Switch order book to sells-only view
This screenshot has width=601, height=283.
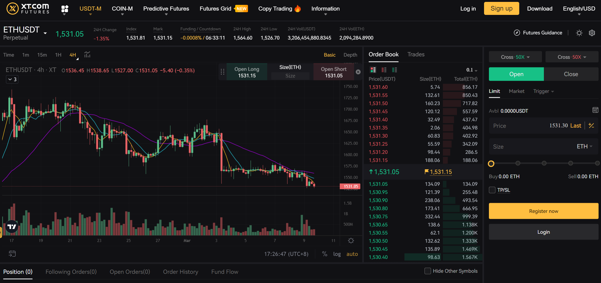point(384,70)
